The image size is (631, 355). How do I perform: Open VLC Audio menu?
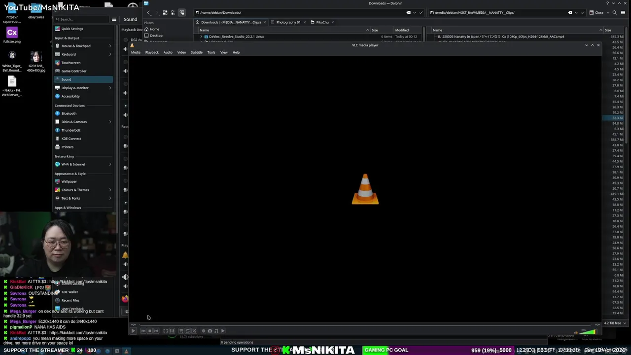168,52
